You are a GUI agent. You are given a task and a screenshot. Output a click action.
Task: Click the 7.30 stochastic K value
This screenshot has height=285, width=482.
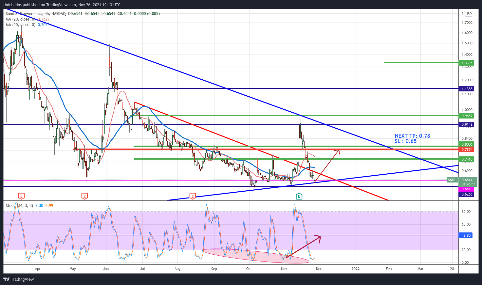(x=39, y=206)
